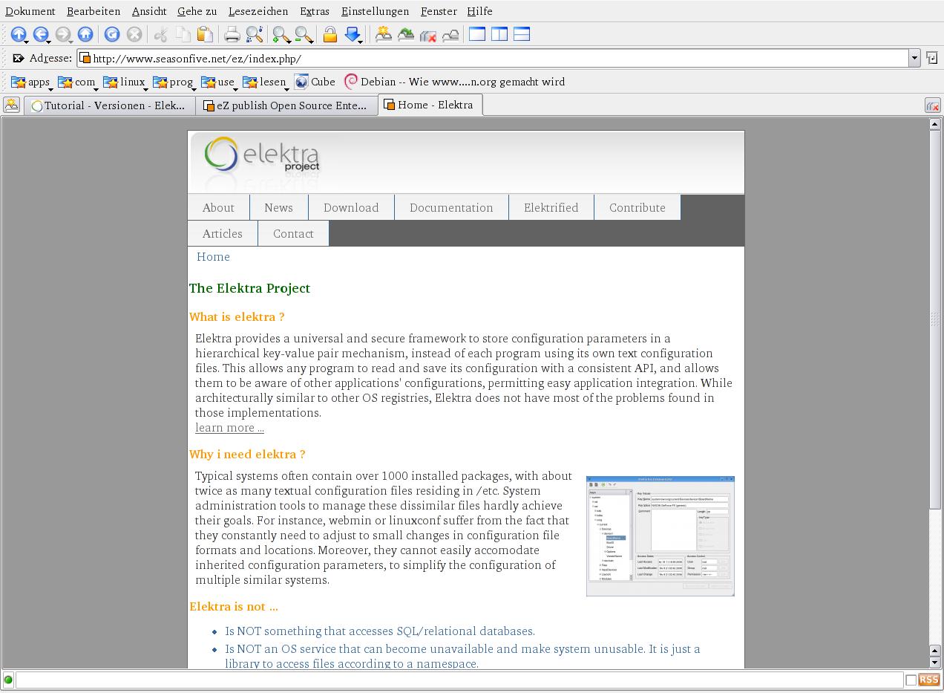Clear the address bar with the black-x icon

click(19, 58)
